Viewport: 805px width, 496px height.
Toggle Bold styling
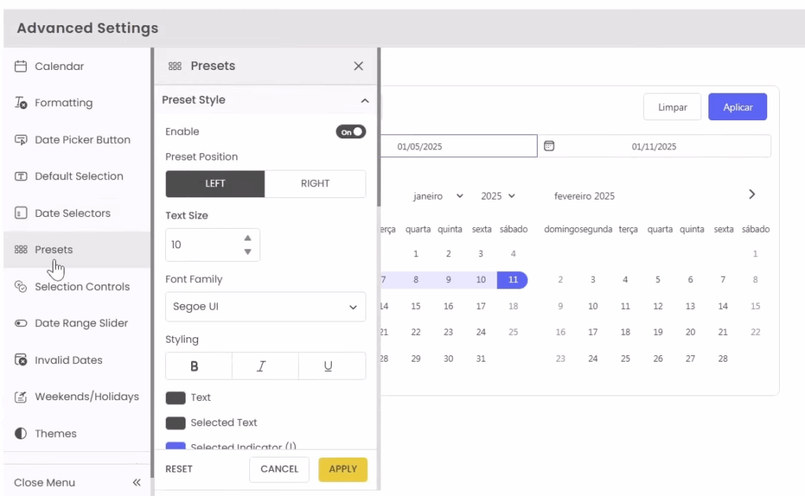pos(199,366)
